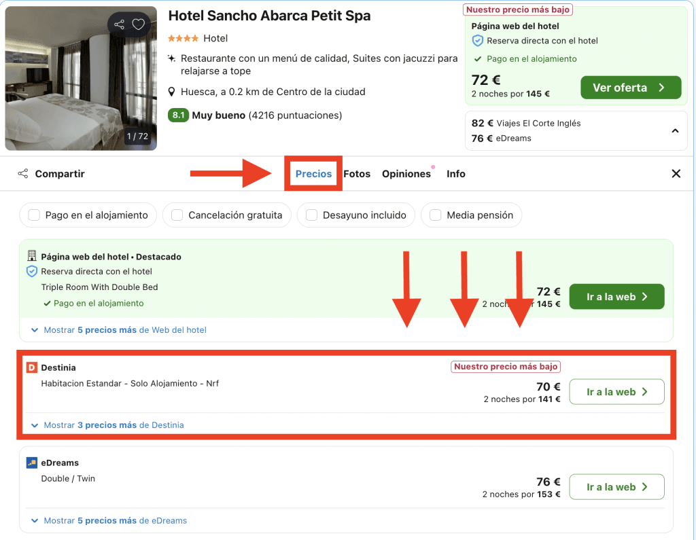Click the Ver oferta button
This screenshot has width=696, height=540.
click(630, 88)
